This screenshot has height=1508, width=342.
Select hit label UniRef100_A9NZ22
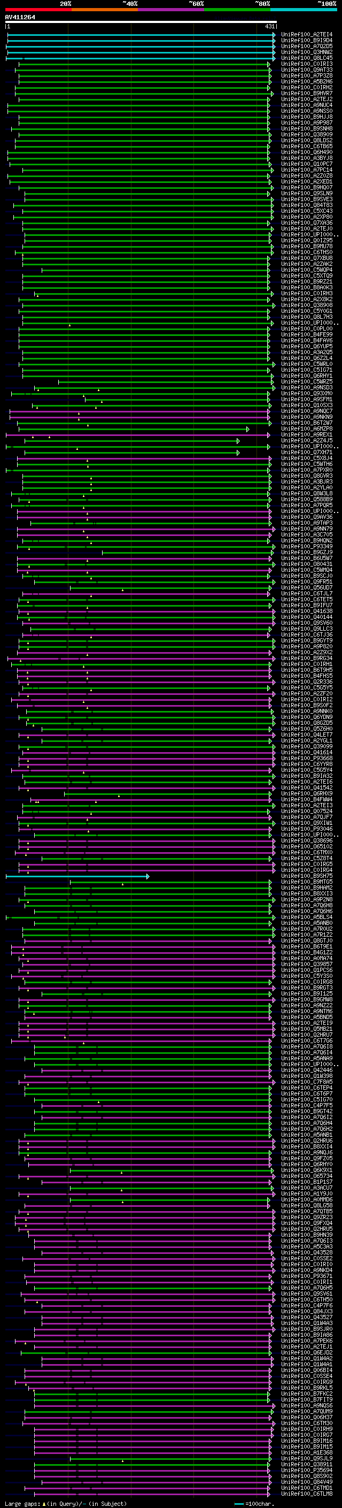coord(307,1006)
